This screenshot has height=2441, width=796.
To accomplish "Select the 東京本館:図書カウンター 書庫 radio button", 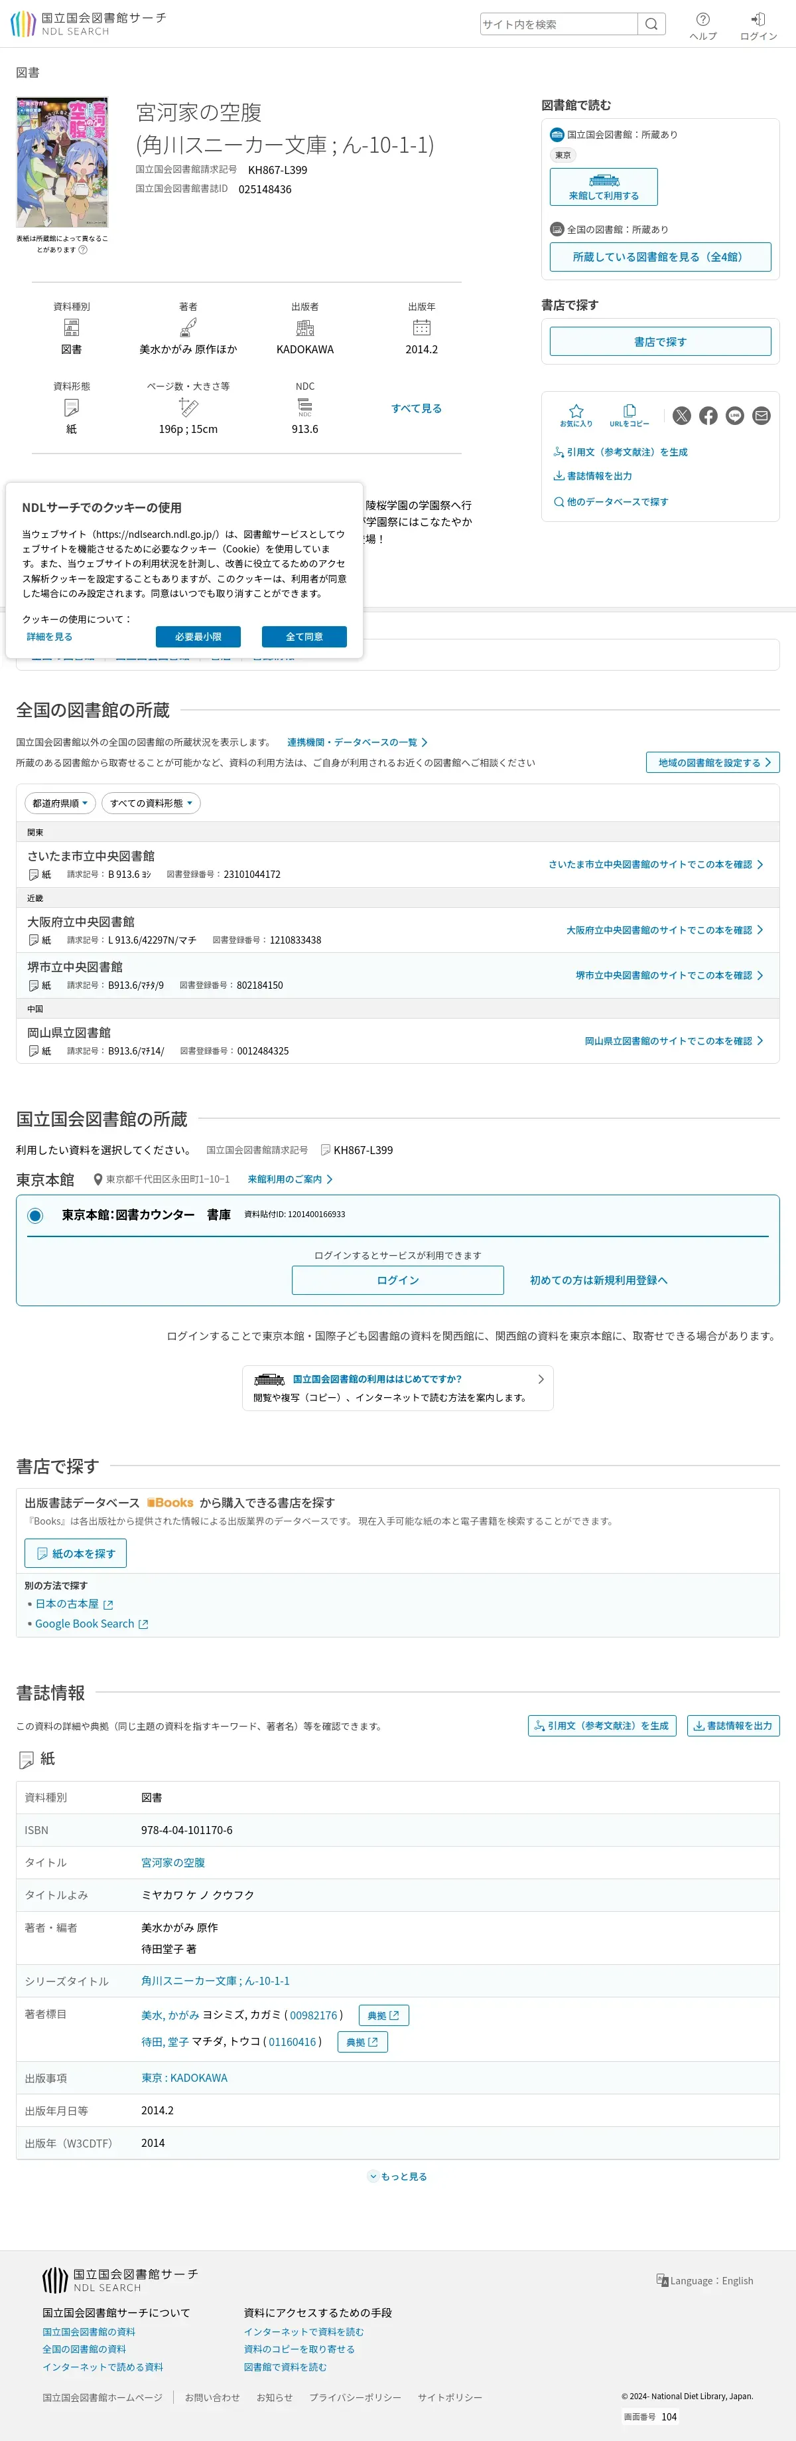I will tap(35, 1216).
